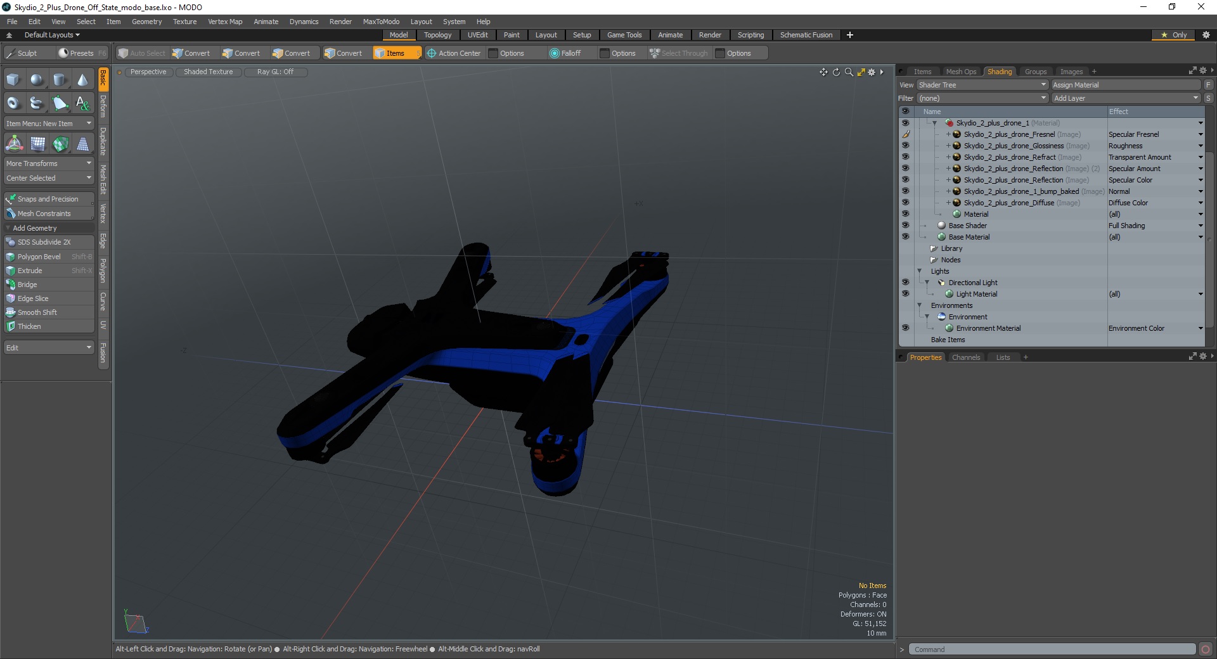Open the Geometry menu
The width and height of the screenshot is (1217, 659).
(146, 22)
